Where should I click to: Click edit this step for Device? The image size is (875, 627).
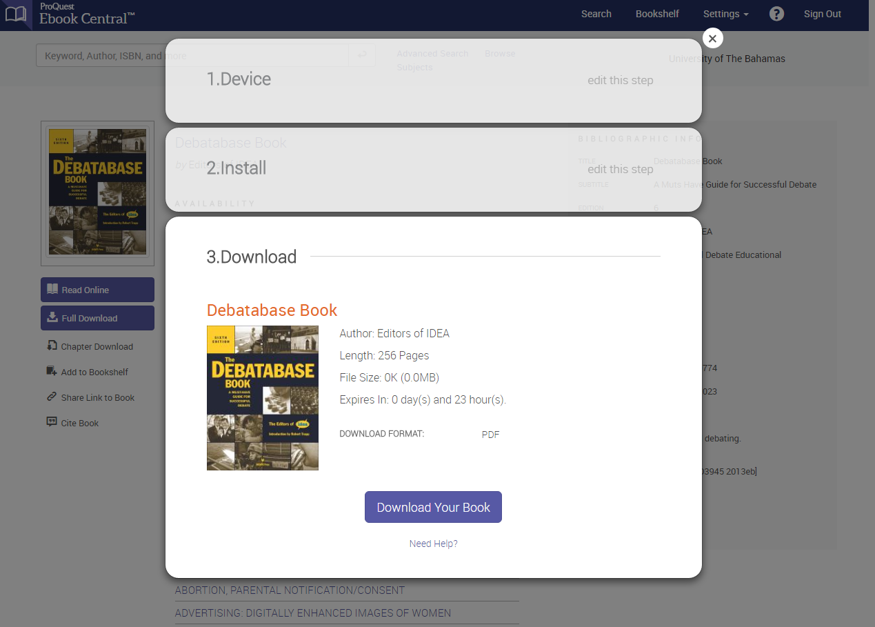coord(620,80)
